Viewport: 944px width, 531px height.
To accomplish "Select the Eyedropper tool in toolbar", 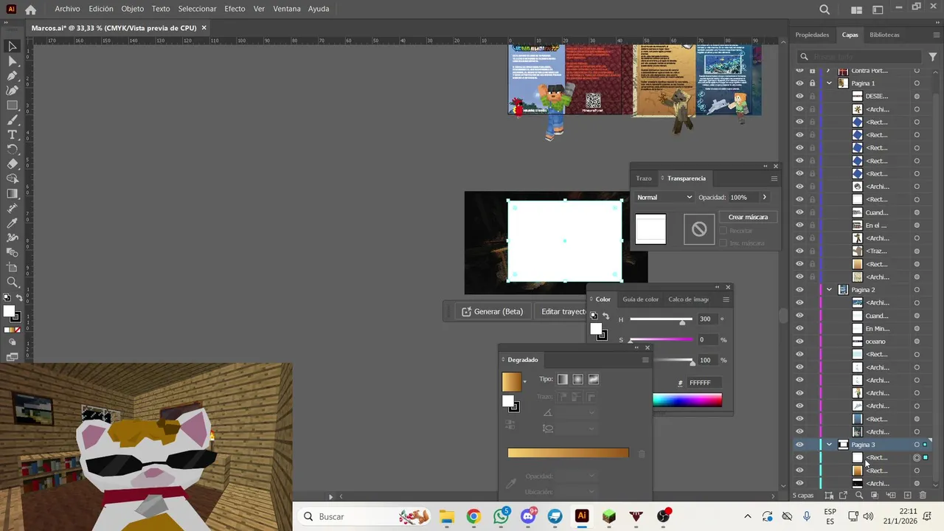I will (x=13, y=223).
